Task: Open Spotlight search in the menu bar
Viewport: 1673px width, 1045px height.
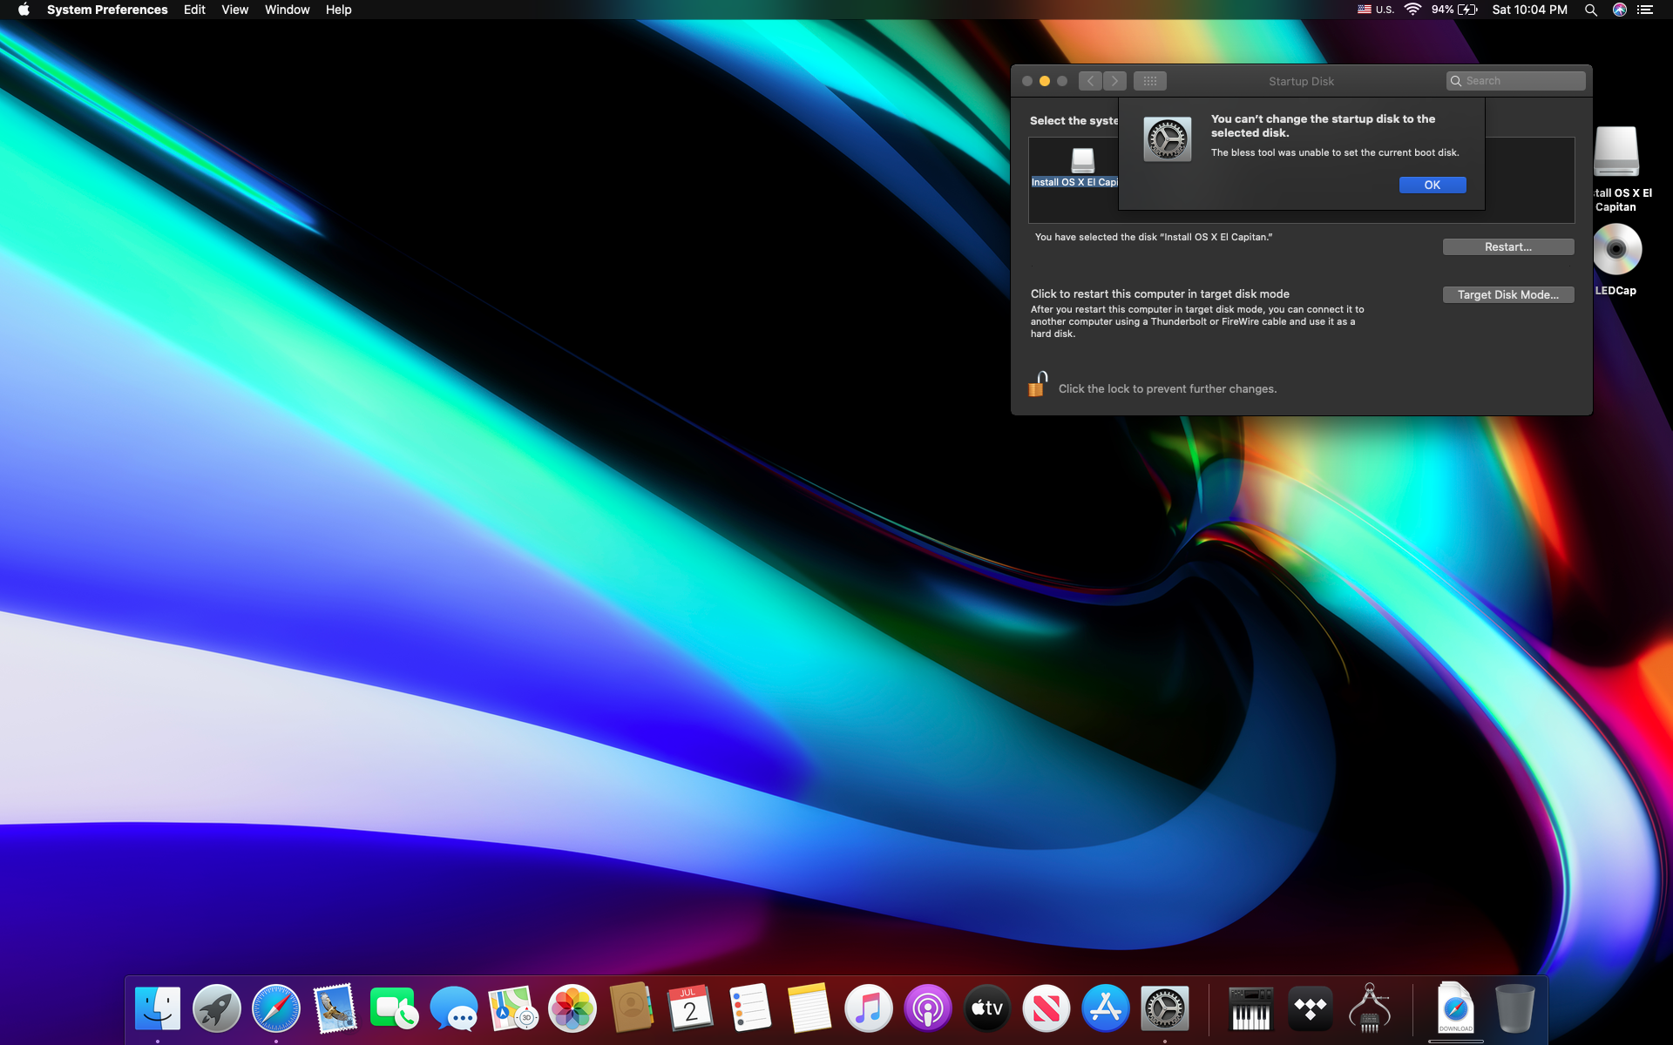Action: pyautogui.click(x=1590, y=10)
